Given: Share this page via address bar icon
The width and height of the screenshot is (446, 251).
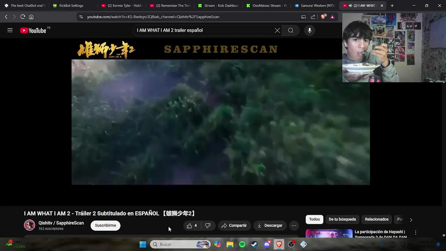Looking at the screenshot, I should pos(313,17).
